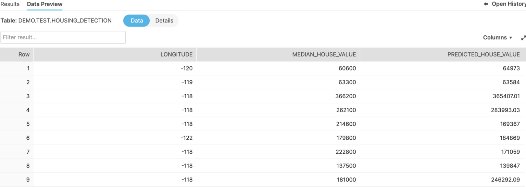526x187 pixels.
Task: Select predicted value cell 283993.03
Action: [x=505, y=110]
